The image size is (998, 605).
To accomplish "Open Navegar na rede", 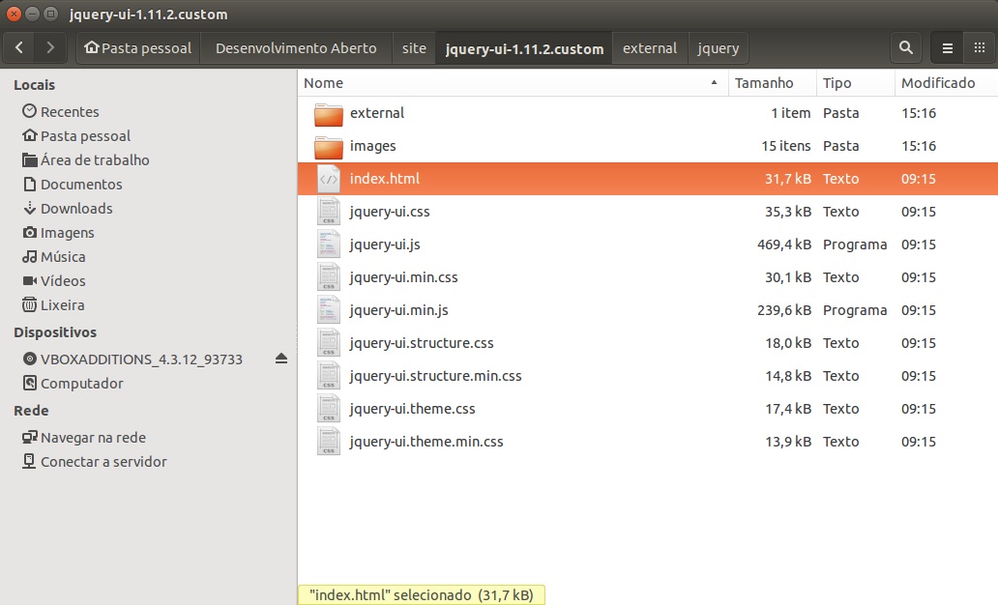I will 93,438.
